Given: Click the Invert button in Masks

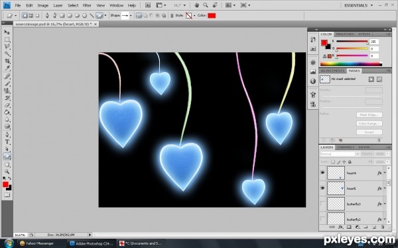Looking at the screenshot, I should 369,132.
